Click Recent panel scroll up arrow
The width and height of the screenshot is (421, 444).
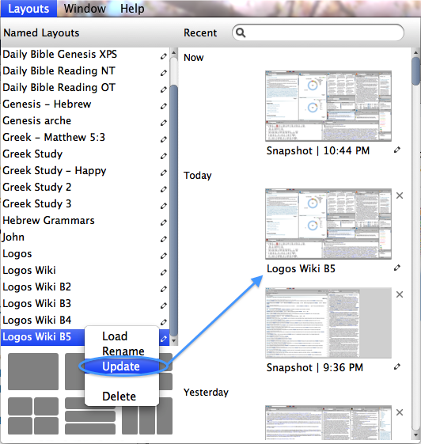[415, 53]
